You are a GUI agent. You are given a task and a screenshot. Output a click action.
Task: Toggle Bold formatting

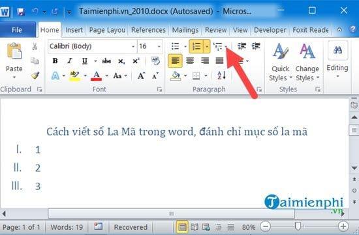(55, 61)
